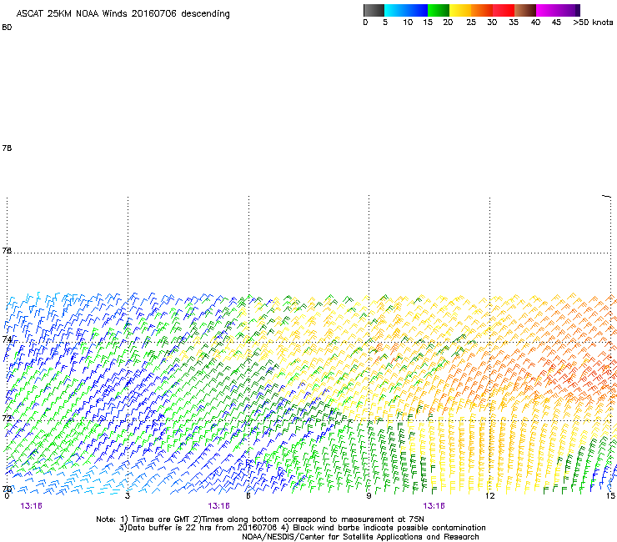
Task: Pick the yellow 20-25 knots color segment
Action: click(460, 10)
